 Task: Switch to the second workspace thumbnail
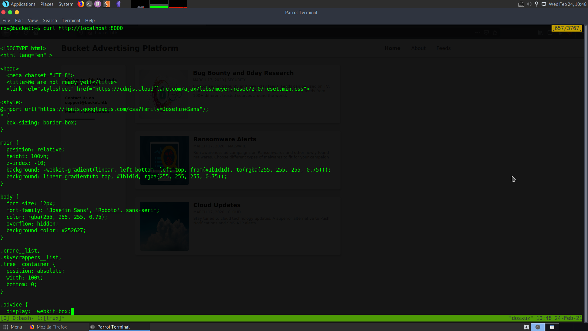click(552, 327)
